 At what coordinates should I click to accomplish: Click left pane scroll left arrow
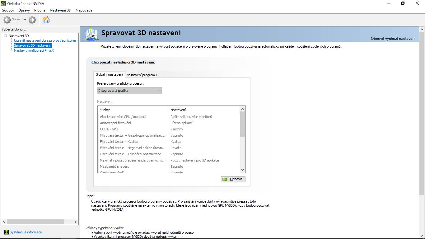click(4, 222)
